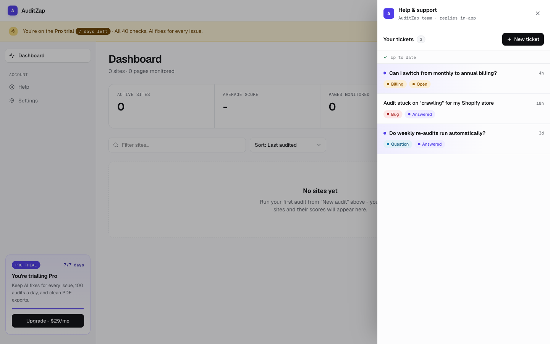550x344 pixels.
Task: Click the 4h timestamp on billing ticket
Action: click(x=541, y=73)
